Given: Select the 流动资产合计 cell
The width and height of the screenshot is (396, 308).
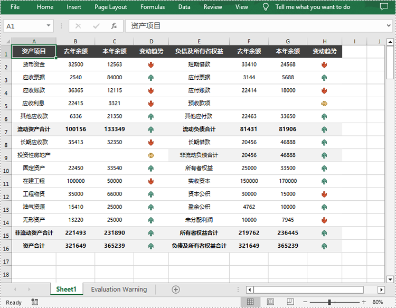Looking at the screenshot, I should [x=34, y=129].
